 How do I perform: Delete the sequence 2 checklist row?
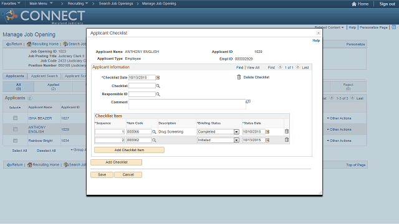click(287, 140)
